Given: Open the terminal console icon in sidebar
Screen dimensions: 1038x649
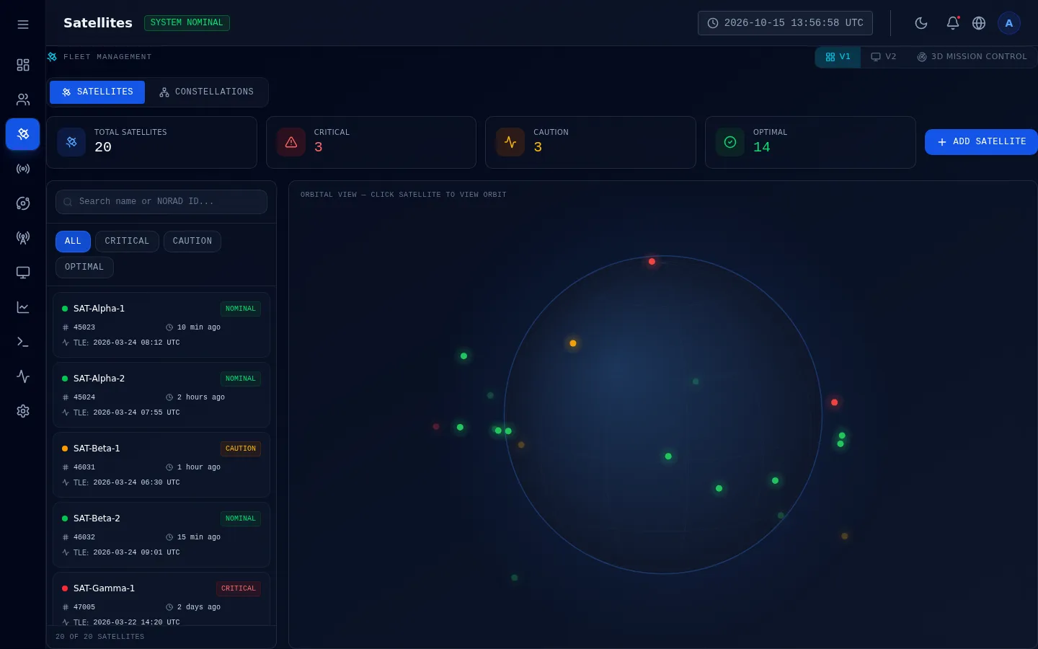Looking at the screenshot, I should pos(23,342).
